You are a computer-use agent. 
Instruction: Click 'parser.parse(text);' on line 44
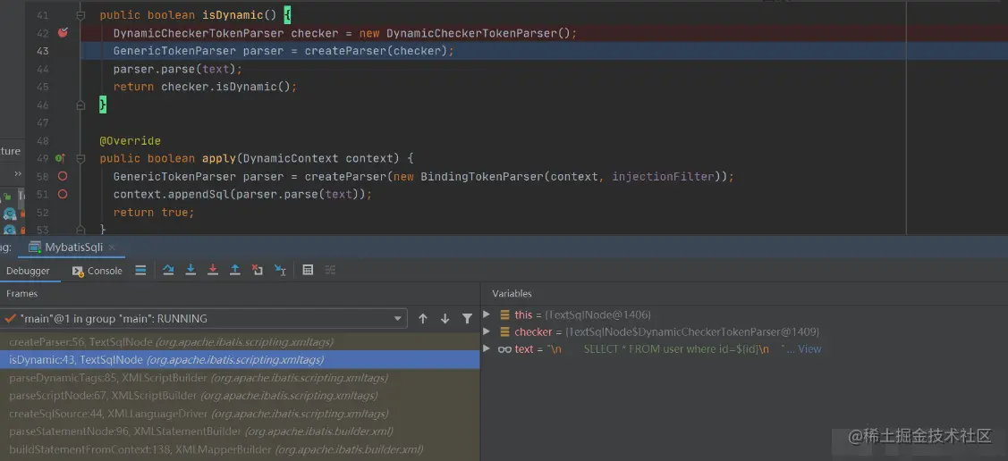tap(177, 69)
